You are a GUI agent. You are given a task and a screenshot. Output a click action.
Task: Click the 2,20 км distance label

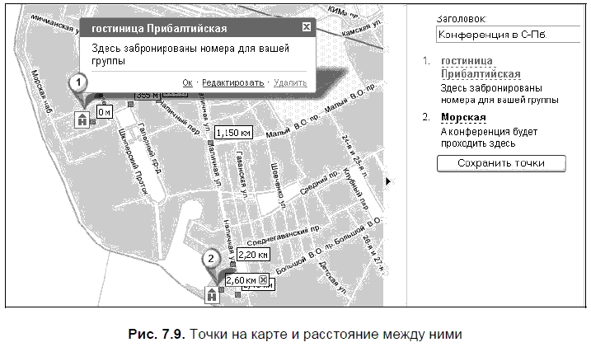252,255
